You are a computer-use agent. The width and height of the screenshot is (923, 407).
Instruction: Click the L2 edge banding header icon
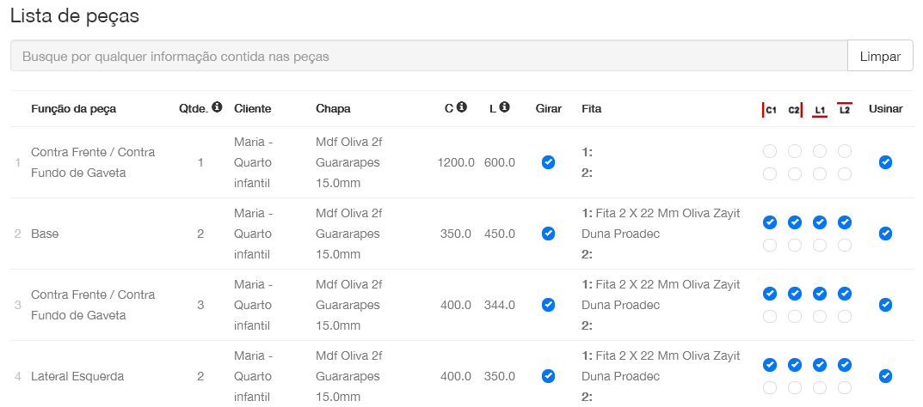tap(845, 109)
